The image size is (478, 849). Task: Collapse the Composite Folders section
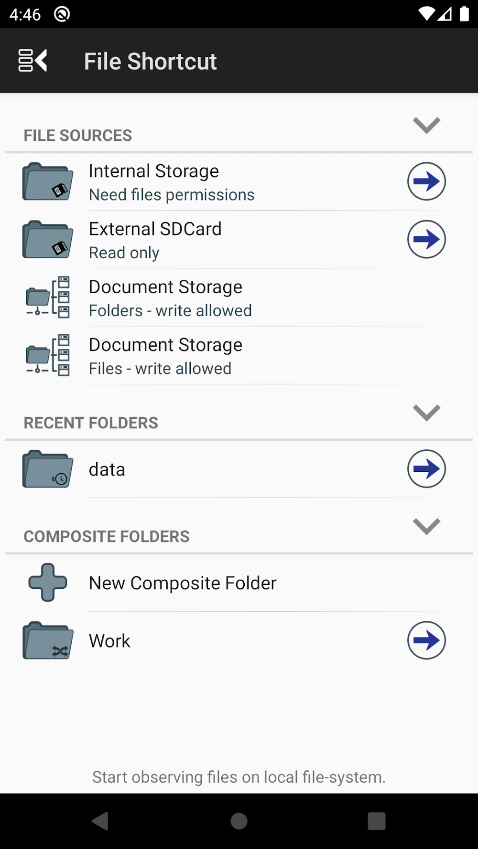(x=426, y=526)
